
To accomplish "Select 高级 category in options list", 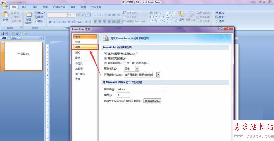I will (x=85, y=58).
